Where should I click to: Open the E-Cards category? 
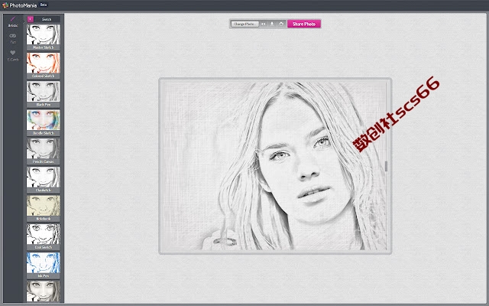pos(13,56)
